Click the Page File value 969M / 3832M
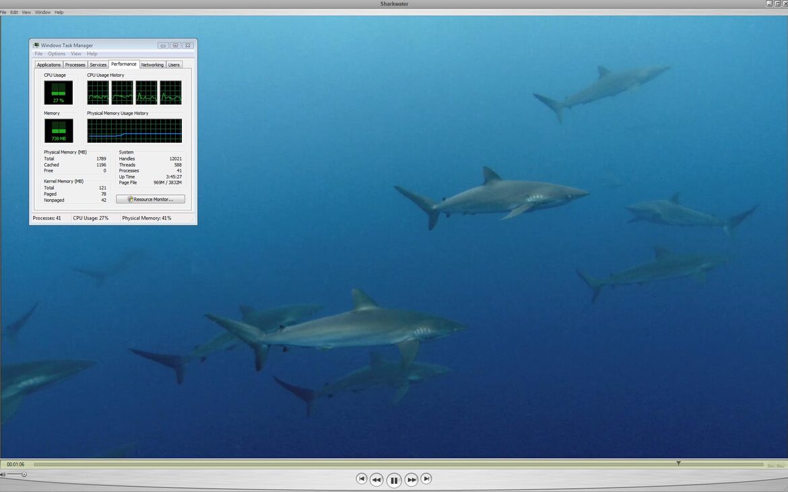 [167, 183]
